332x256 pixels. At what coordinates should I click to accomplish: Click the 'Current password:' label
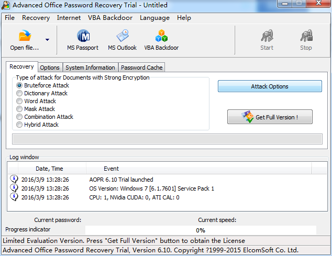click(58, 220)
